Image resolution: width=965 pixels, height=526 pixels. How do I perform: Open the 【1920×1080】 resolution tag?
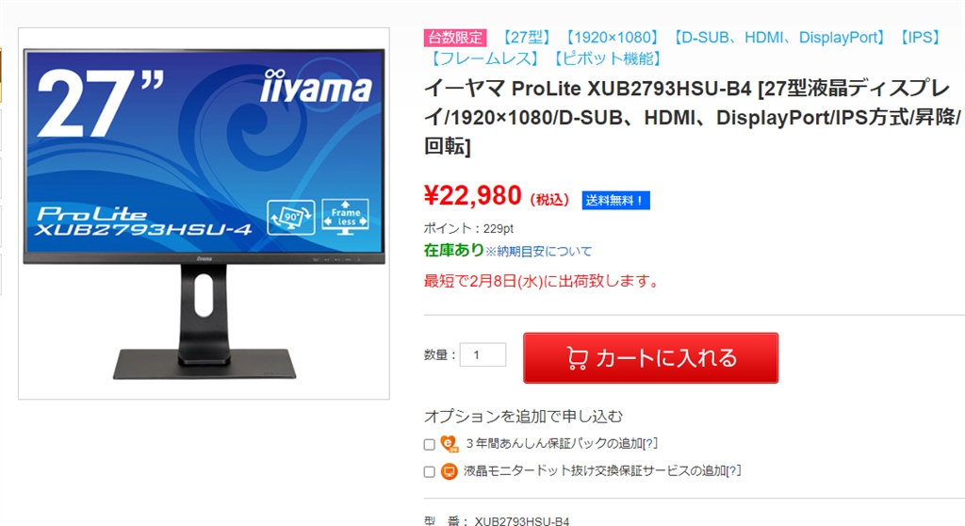613,38
